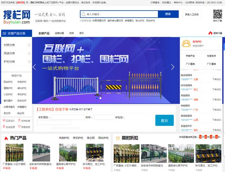
Task: Click the 种类齐全 box
Action: (190, 56)
